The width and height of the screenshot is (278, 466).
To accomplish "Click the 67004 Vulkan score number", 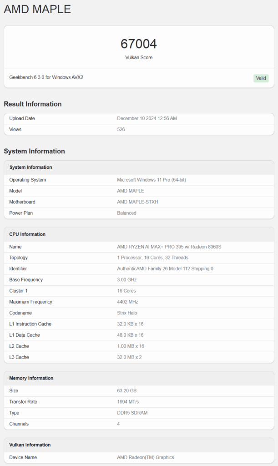I will [139, 44].
